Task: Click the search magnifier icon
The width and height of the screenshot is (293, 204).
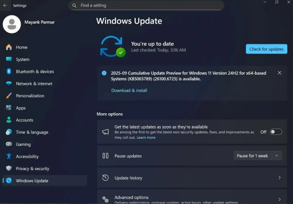Action: point(74,6)
